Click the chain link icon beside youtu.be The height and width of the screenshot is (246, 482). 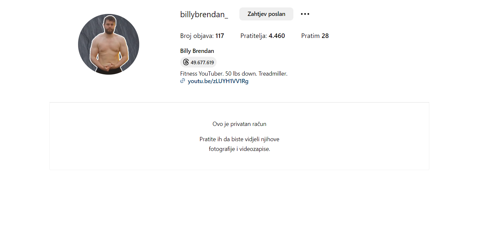point(183,81)
